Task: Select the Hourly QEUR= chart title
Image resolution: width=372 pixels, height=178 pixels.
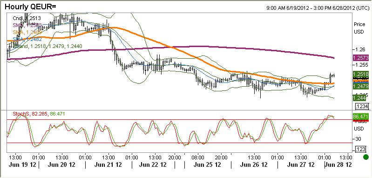Action: click(x=30, y=7)
